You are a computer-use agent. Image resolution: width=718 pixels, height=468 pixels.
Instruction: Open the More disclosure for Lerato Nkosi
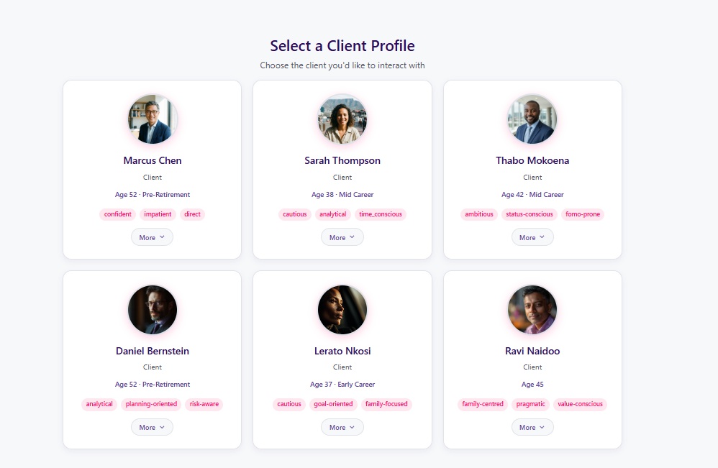[342, 426]
